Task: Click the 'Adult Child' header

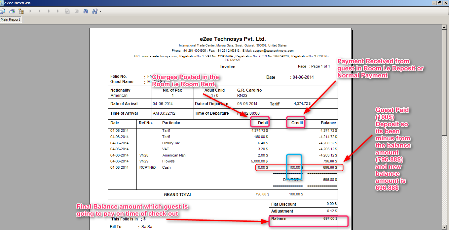Action: tap(214, 90)
